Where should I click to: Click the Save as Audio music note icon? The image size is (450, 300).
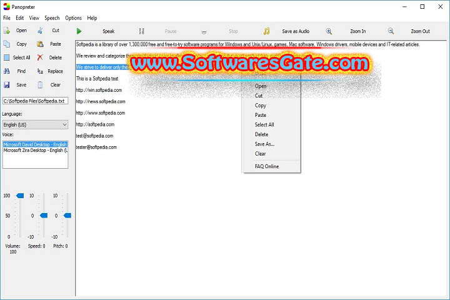(267, 31)
